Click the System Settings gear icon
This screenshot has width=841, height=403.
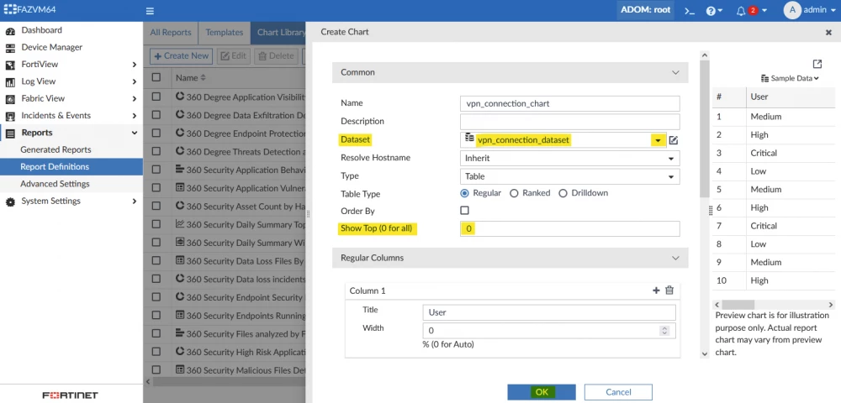10,201
